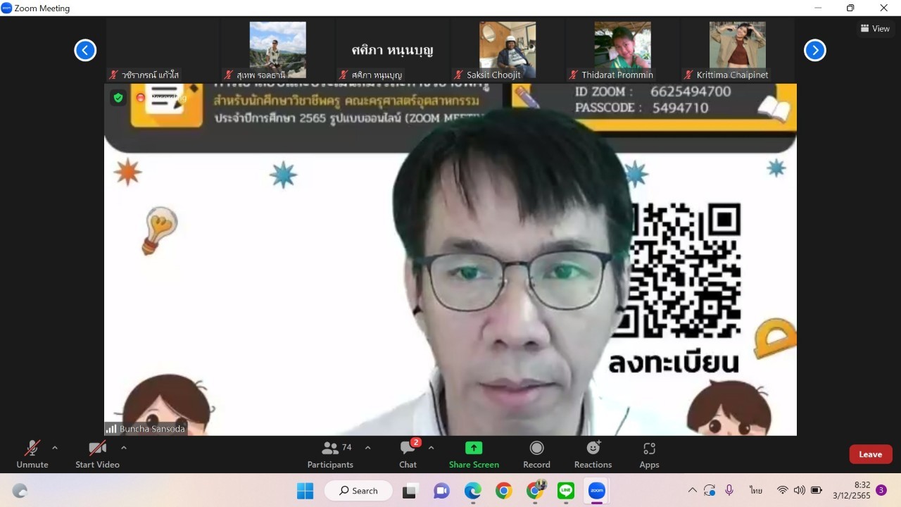Open the View layout menu
Viewport: 901px width, 507px height.
[x=875, y=29]
